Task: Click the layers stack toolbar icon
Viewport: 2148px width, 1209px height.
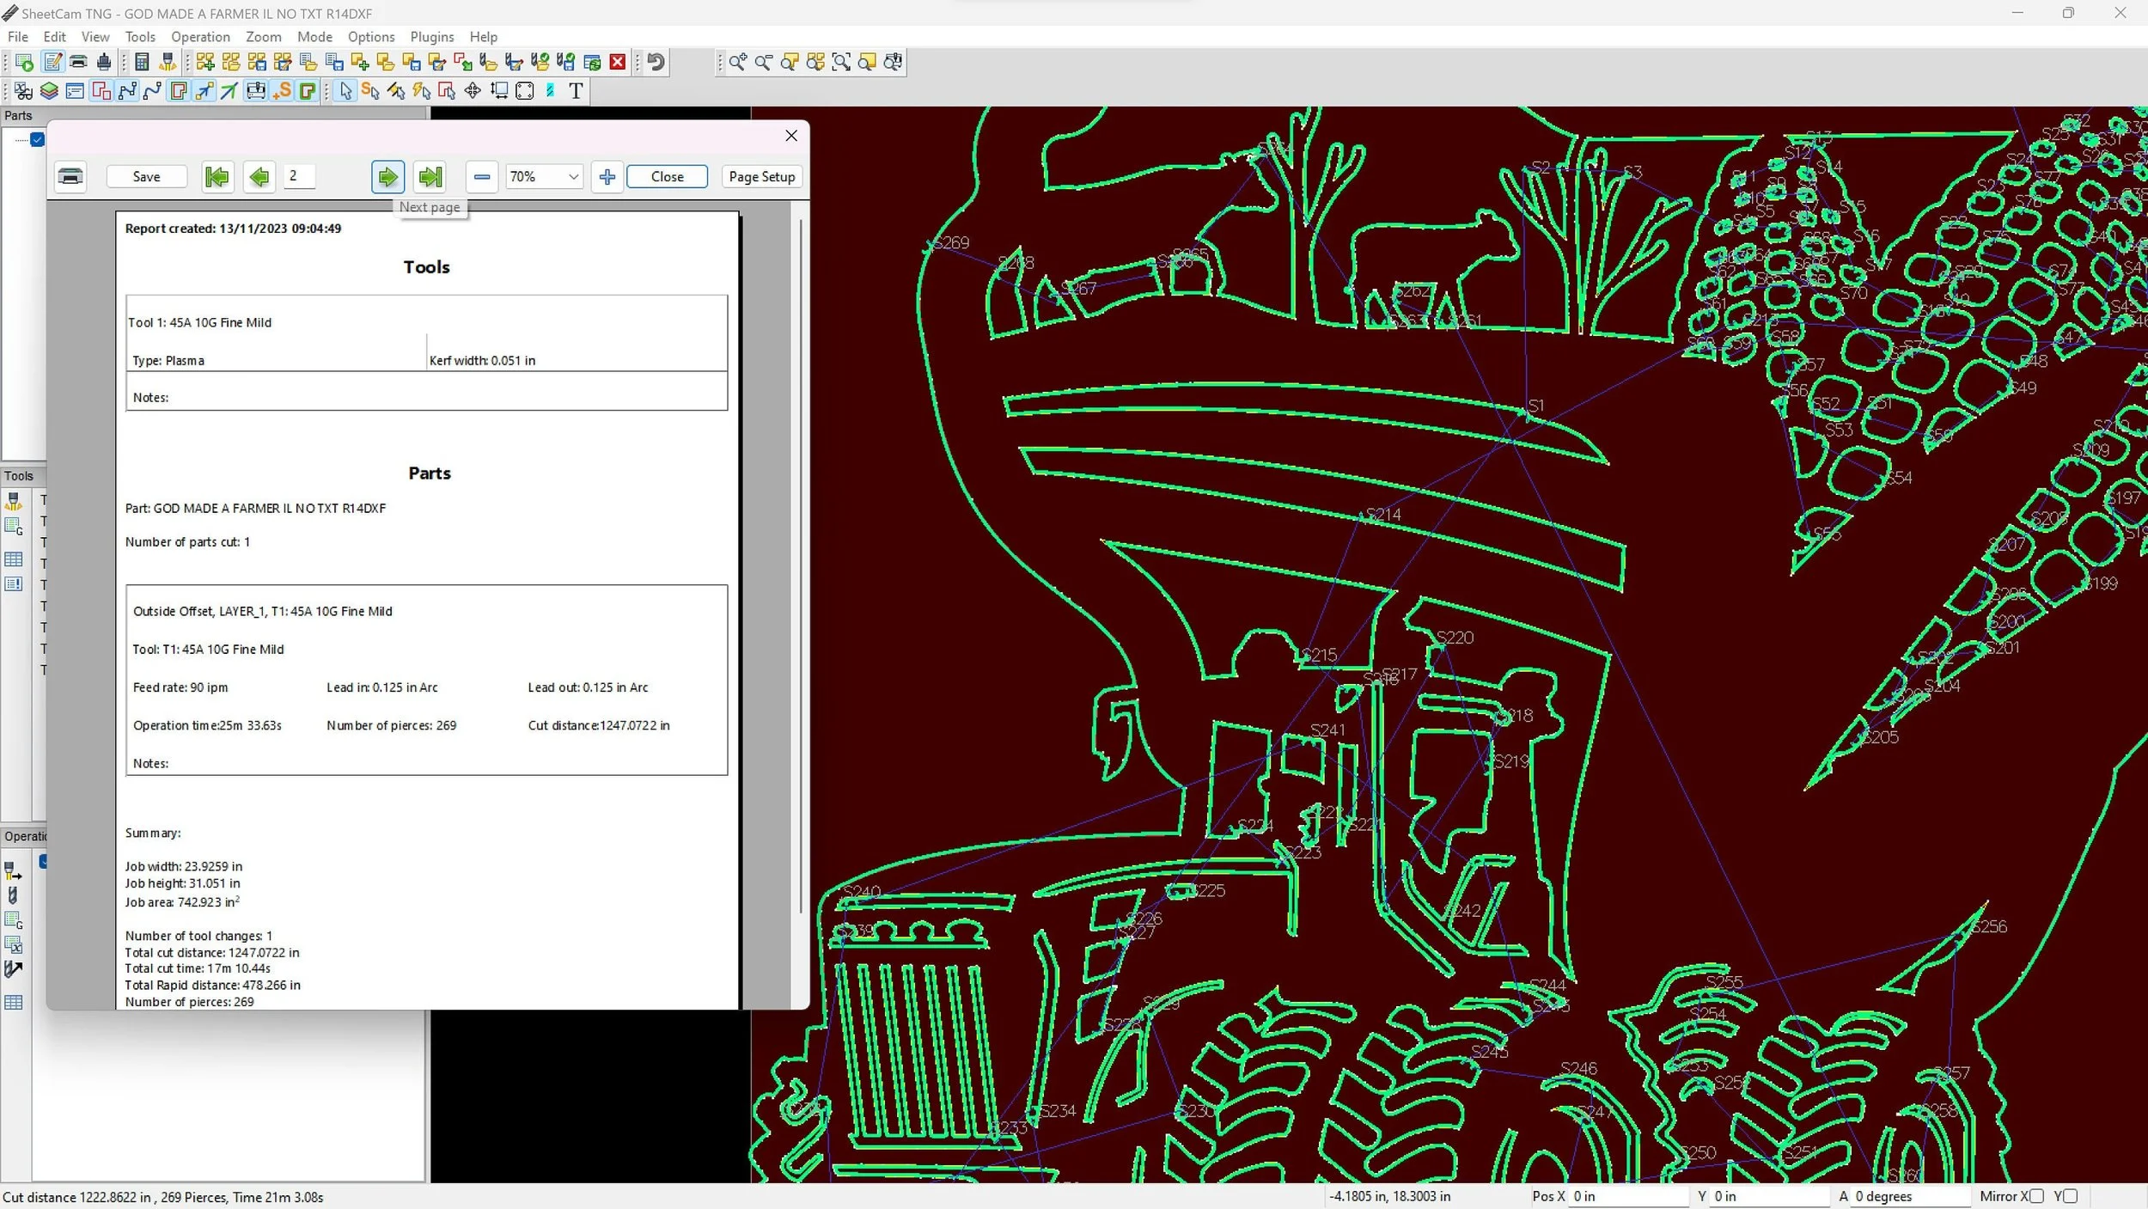Action: 49,91
